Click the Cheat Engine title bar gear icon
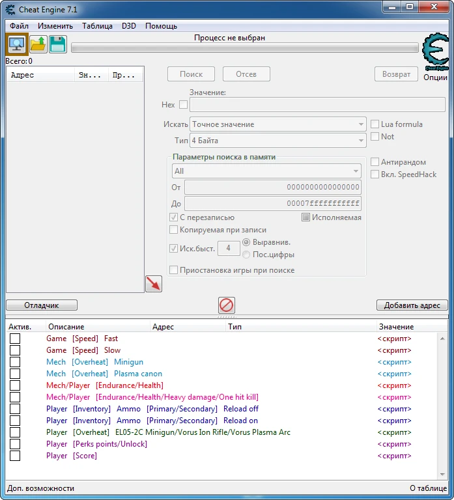The width and height of the screenshot is (454, 500). (x=10, y=10)
